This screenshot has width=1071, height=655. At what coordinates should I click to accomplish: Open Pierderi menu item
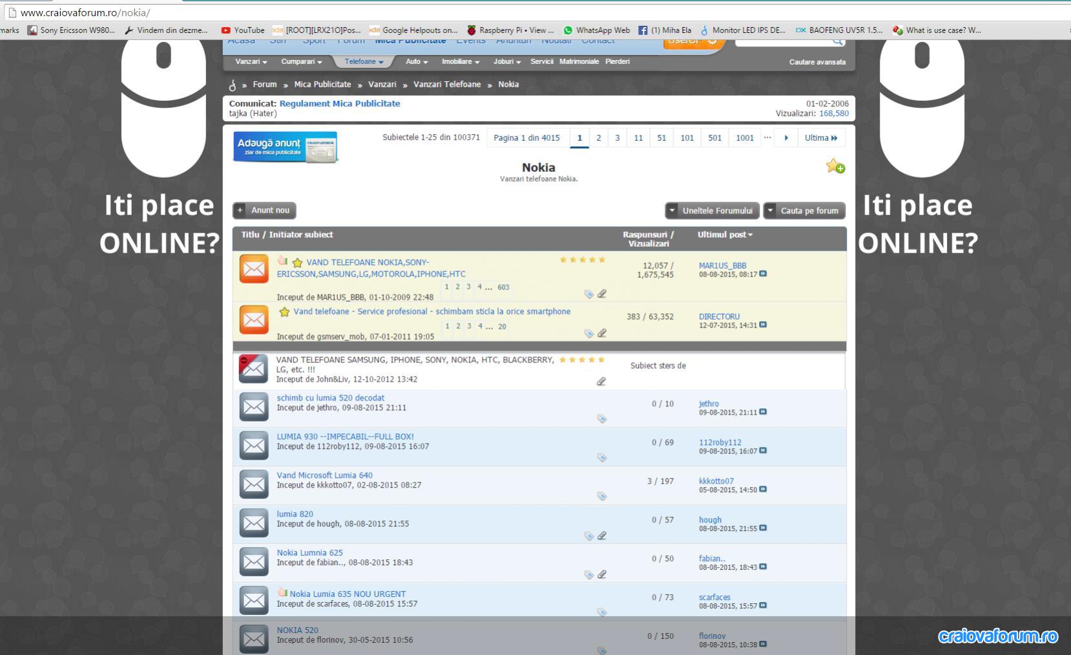618,61
